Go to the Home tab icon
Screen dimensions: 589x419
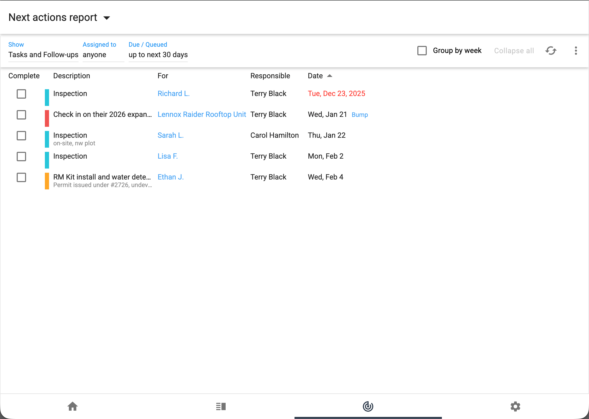[73, 406]
